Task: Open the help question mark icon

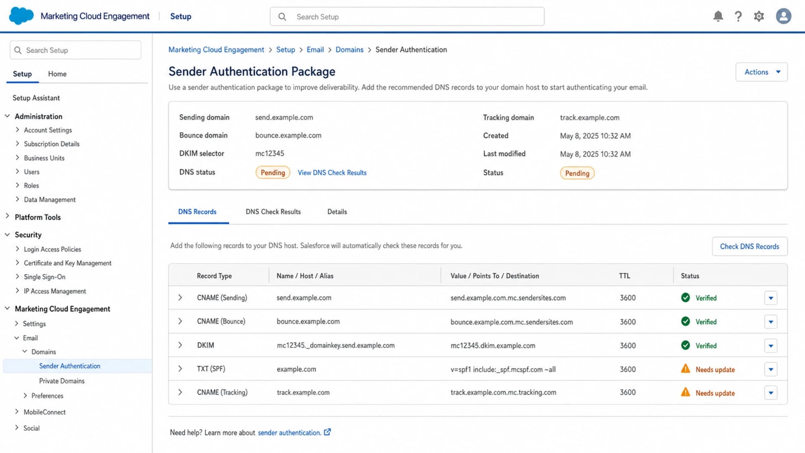Action: [x=738, y=16]
